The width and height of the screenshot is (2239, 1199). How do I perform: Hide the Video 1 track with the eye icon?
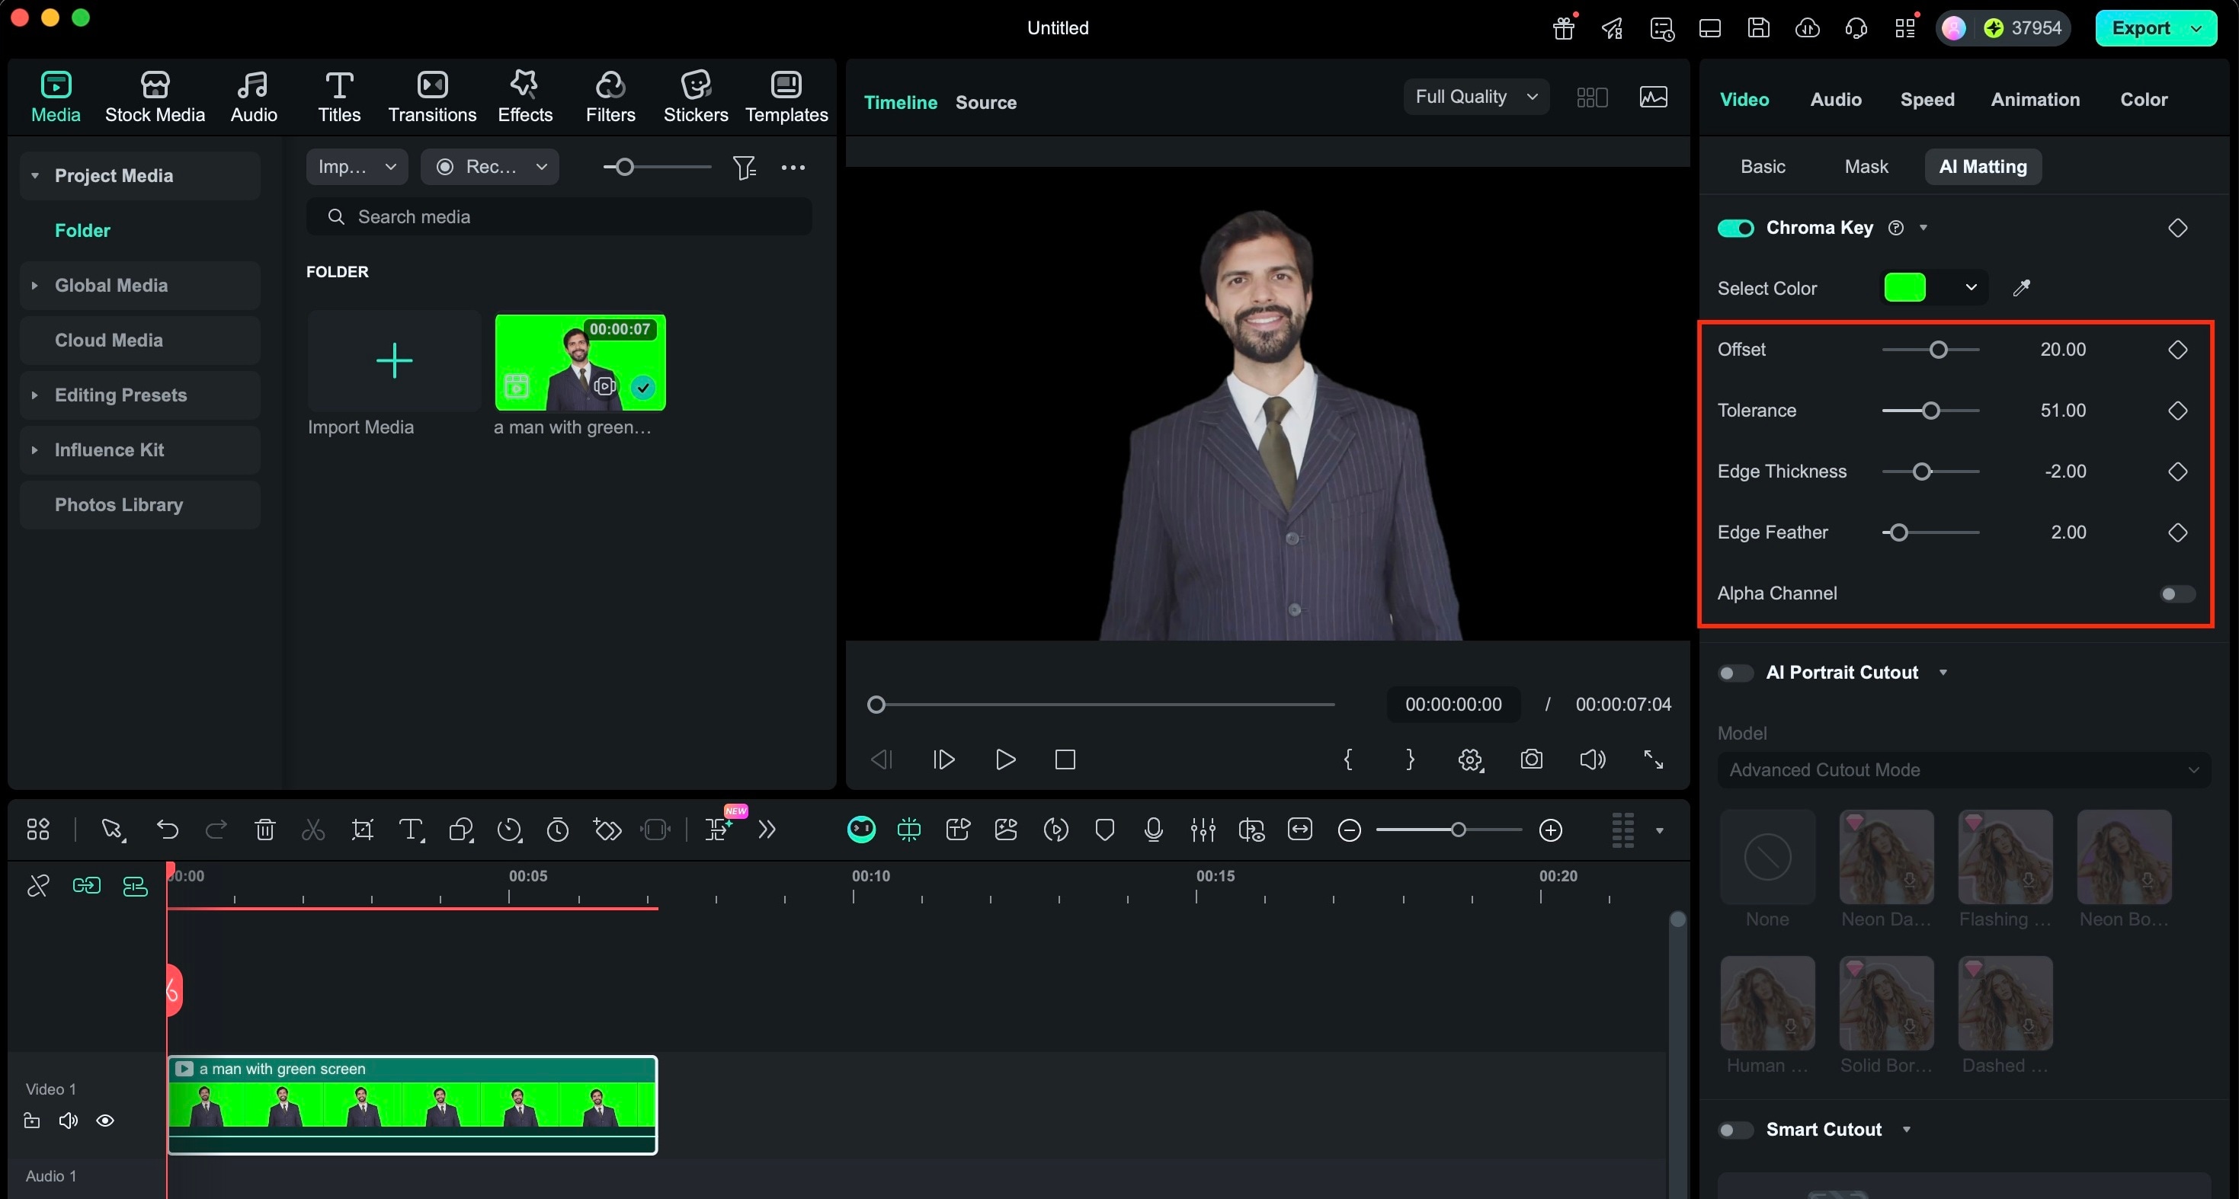[104, 1120]
